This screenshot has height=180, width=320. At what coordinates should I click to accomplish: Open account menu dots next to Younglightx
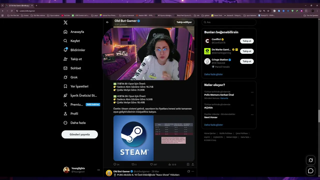coord(98,170)
